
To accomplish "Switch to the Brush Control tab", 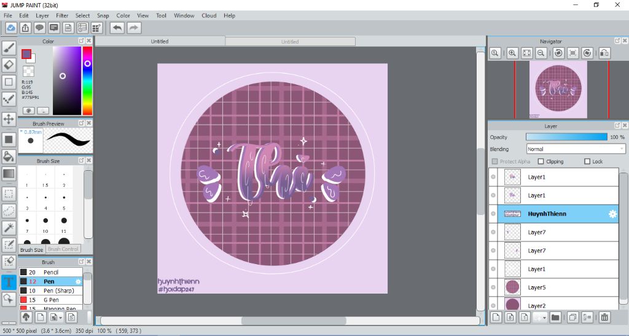I will pyautogui.click(x=63, y=249).
